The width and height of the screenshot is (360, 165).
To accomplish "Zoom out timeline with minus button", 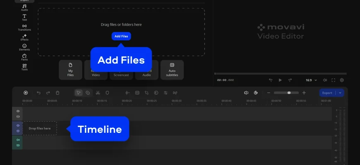I will (269, 93).
